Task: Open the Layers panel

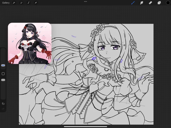Action: [x=159, y=3]
